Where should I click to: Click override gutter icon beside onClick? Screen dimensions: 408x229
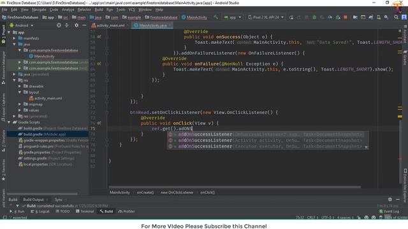pyautogui.click(x=99, y=123)
